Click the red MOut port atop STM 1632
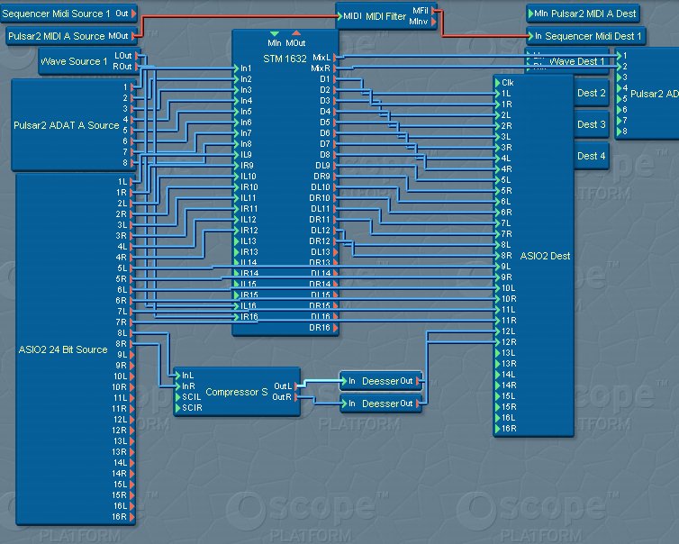Viewport: 679px width, 544px height. point(296,33)
